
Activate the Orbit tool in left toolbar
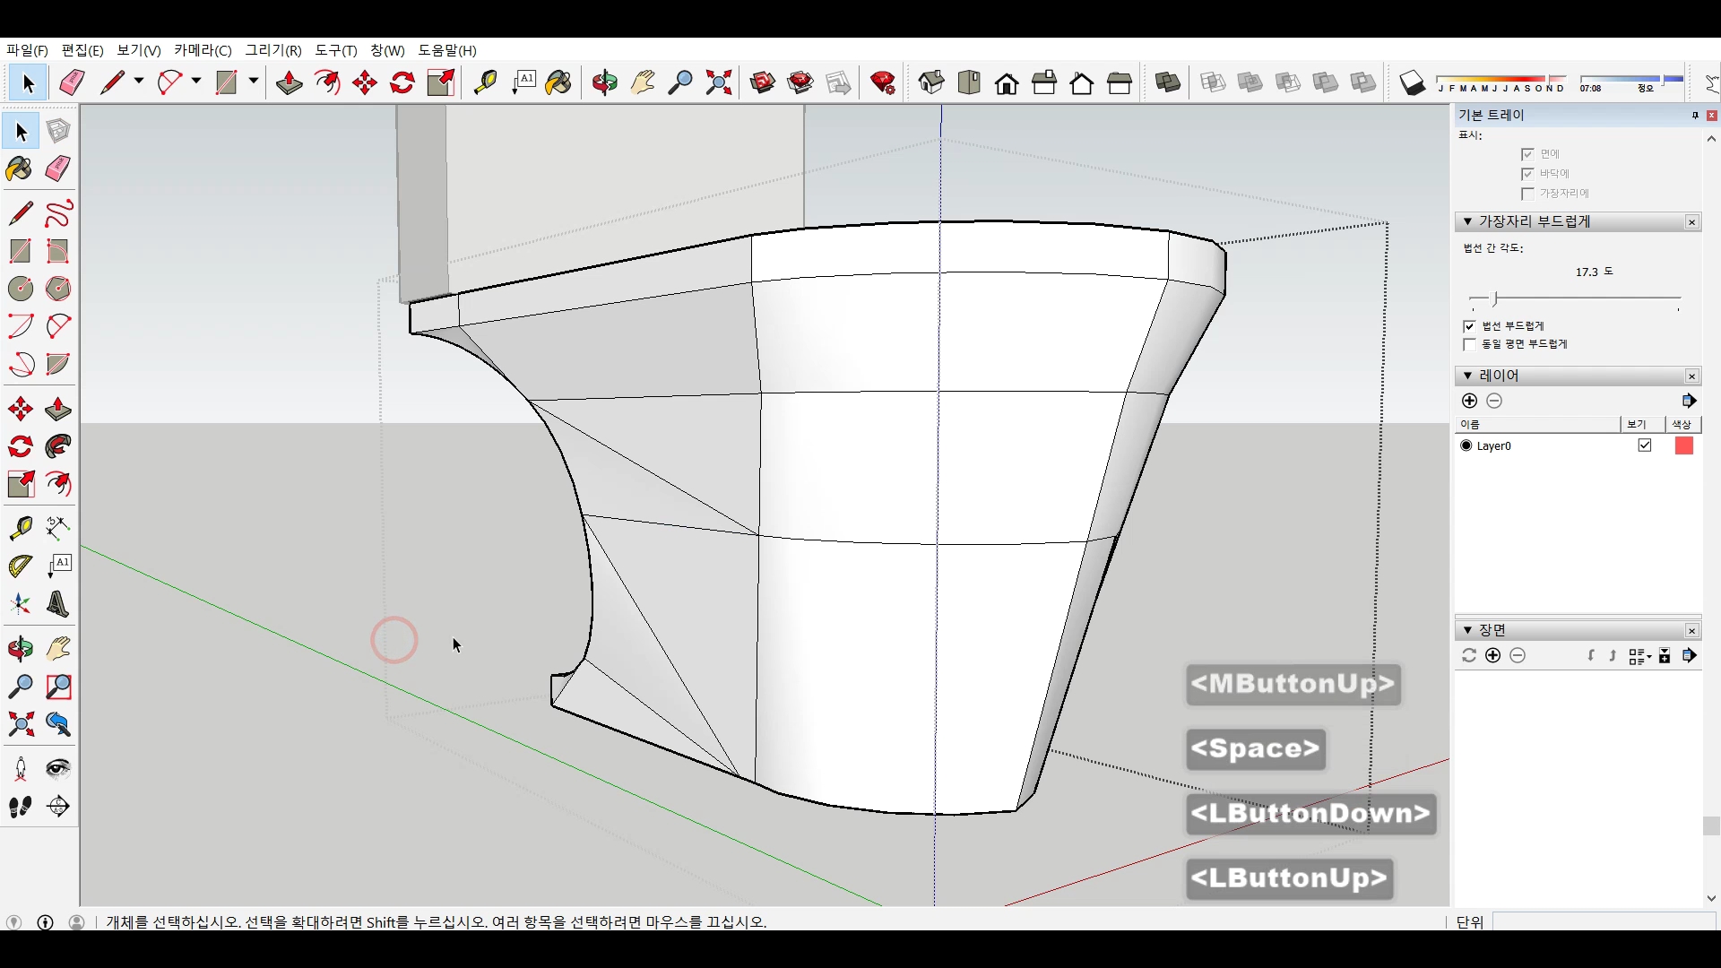(20, 649)
